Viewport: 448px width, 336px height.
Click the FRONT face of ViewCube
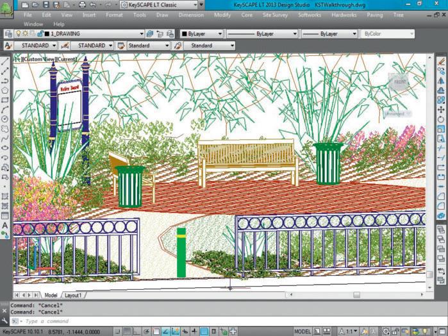399,82
